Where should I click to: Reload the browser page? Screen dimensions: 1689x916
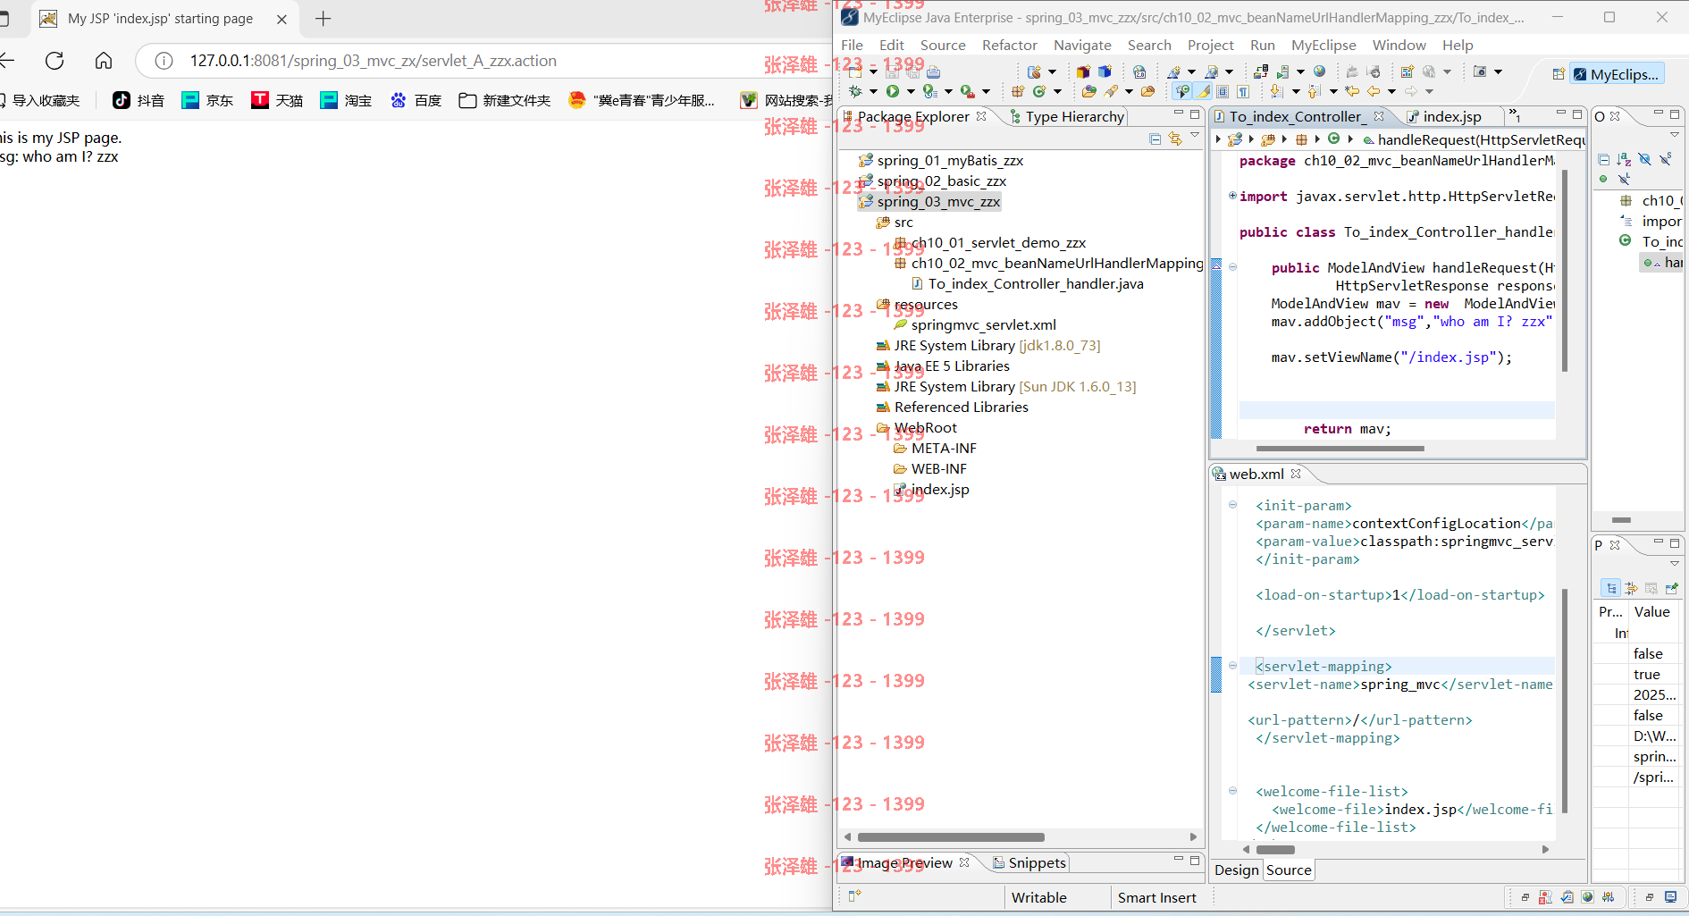55,61
